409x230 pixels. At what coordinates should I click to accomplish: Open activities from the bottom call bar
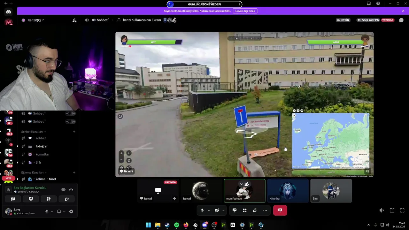tap(244, 210)
